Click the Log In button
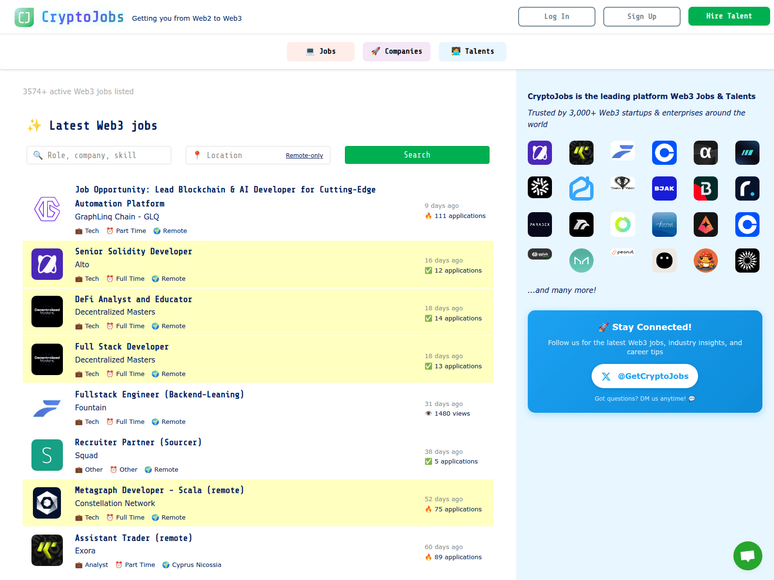 pos(557,16)
